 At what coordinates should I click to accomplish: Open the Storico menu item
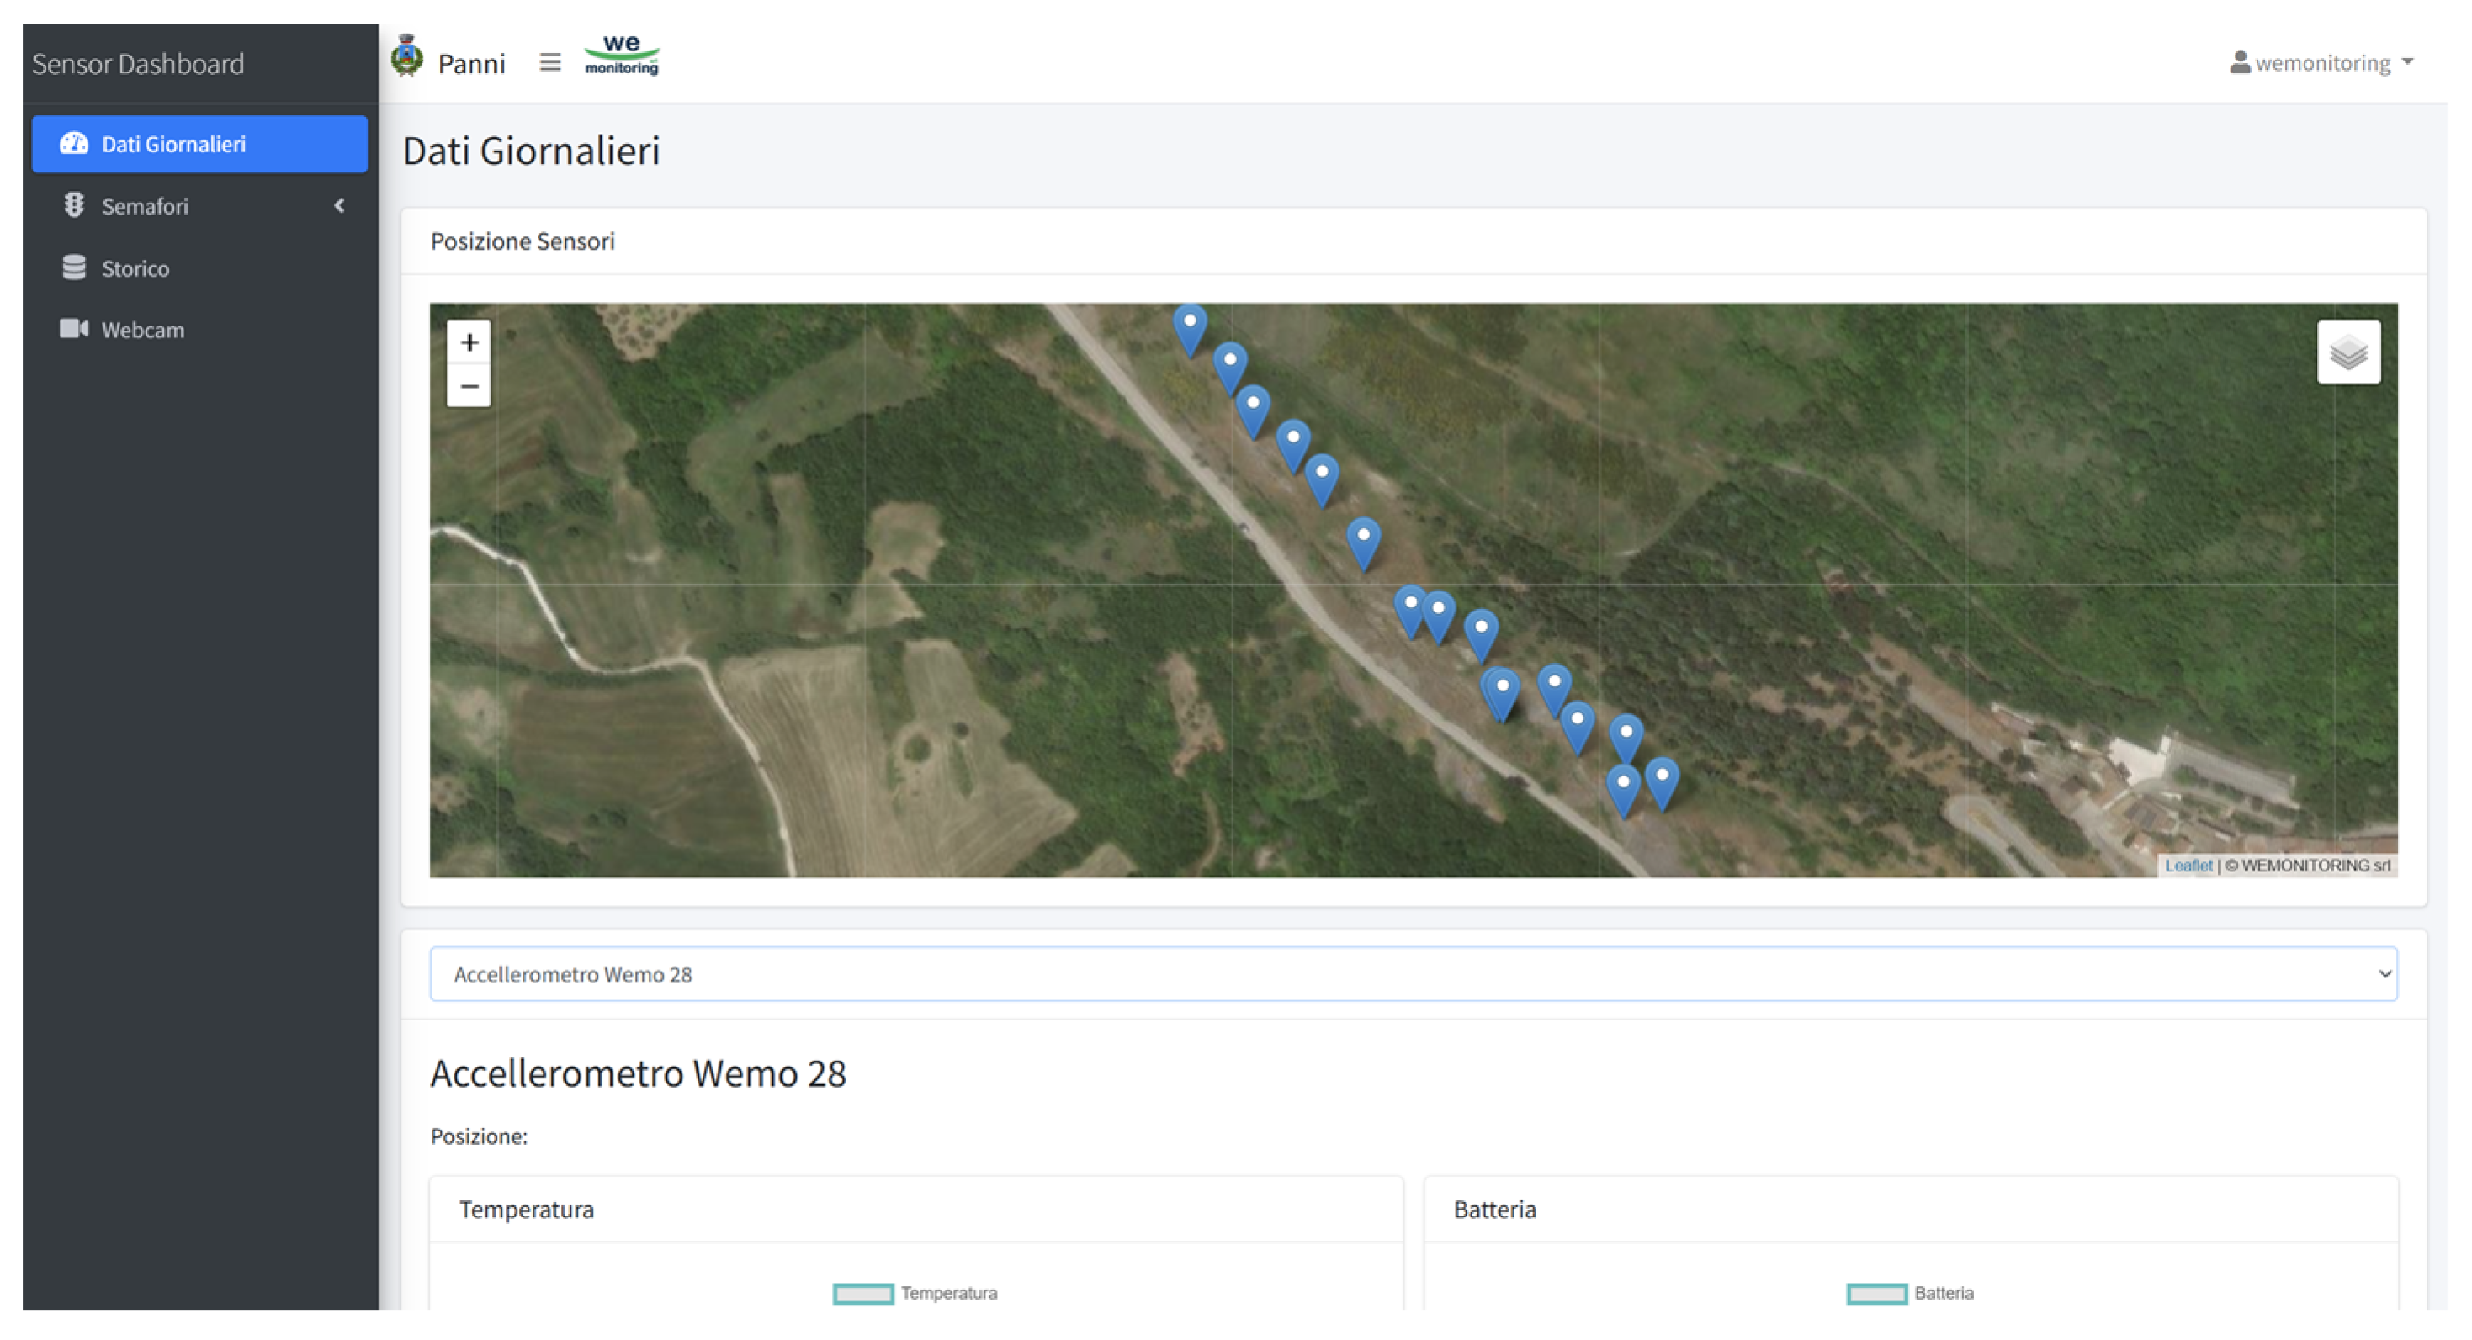135,268
